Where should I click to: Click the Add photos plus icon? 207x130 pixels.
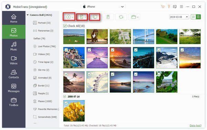coord(68,17)
